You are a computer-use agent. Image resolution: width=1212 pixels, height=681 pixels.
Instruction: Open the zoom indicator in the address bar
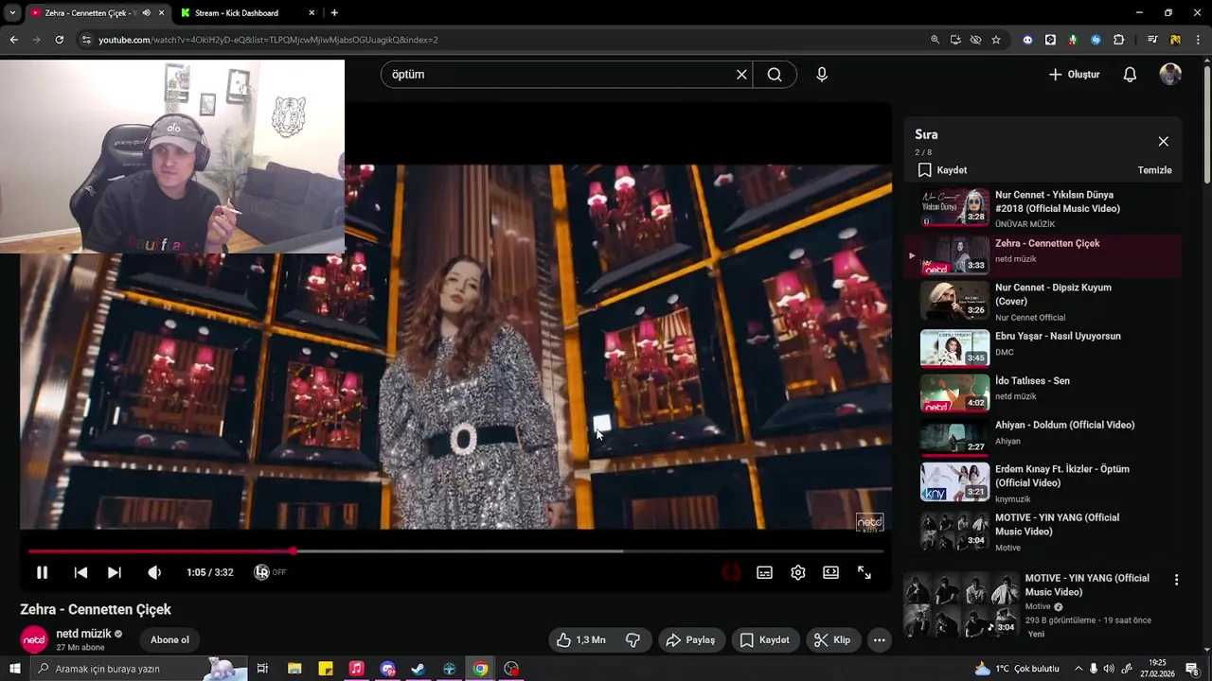[935, 40]
